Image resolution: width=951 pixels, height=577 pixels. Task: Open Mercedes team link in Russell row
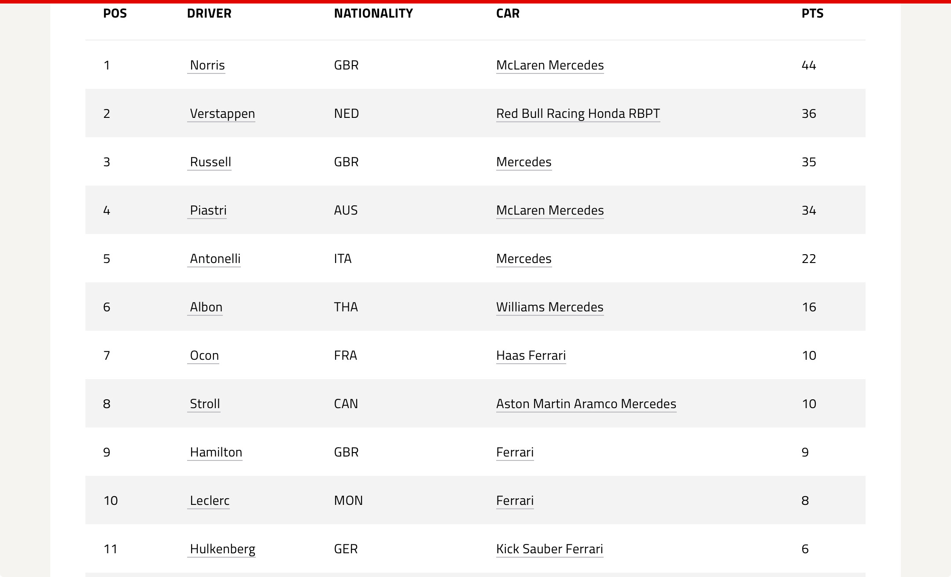tap(524, 162)
